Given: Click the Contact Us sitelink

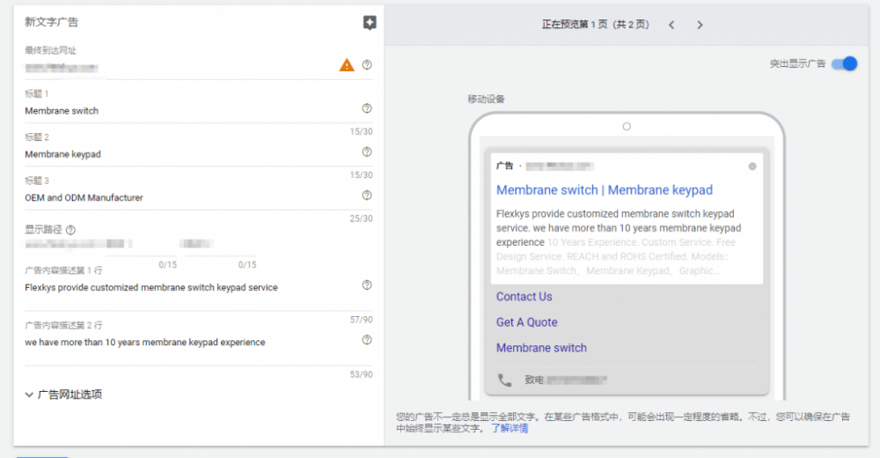Looking at the screenshot, I should point(524,297).
